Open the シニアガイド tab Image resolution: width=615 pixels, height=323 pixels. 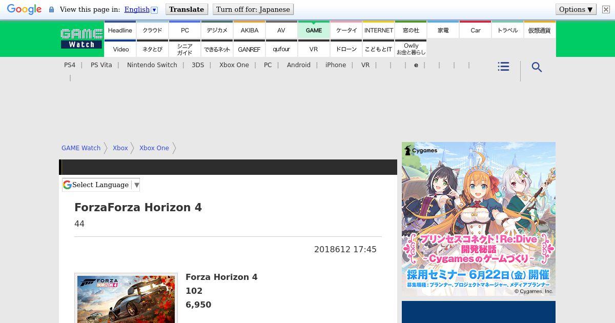pyautogui.click(x=184, y=49)
